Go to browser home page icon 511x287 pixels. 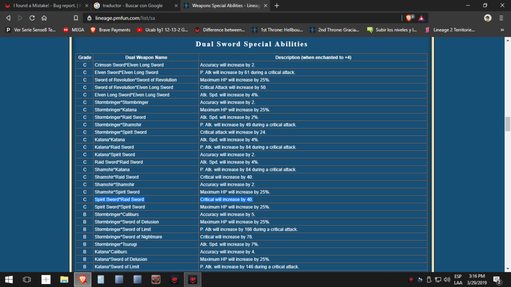point(44,18)
